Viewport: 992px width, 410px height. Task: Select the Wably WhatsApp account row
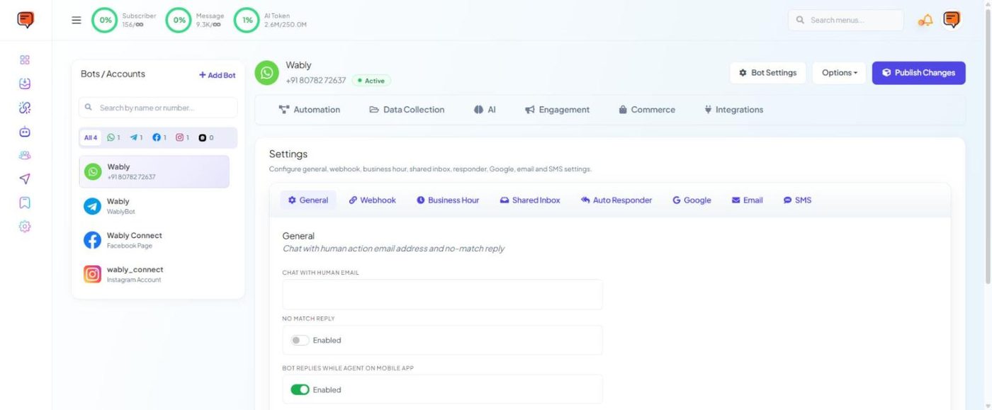pos(154,171)
